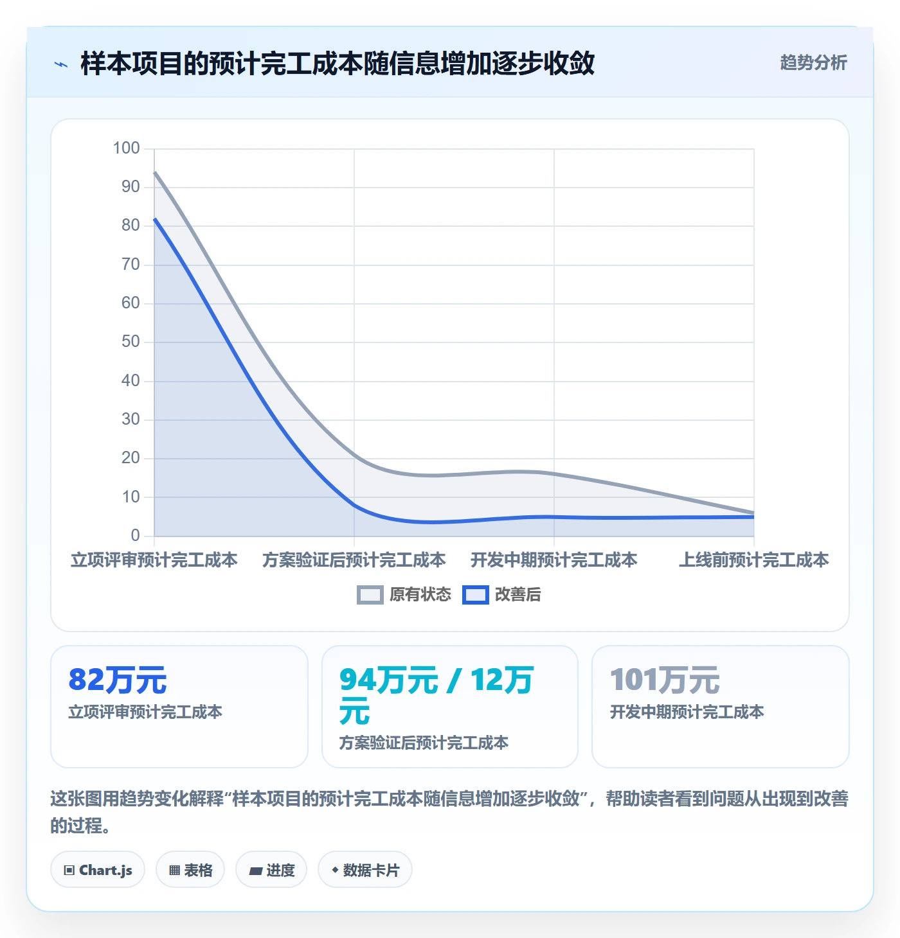The width and height of the screenshot is (900, 938).
Task: Click the 94万元 / 12万元 value
Action: pos(437,695)
